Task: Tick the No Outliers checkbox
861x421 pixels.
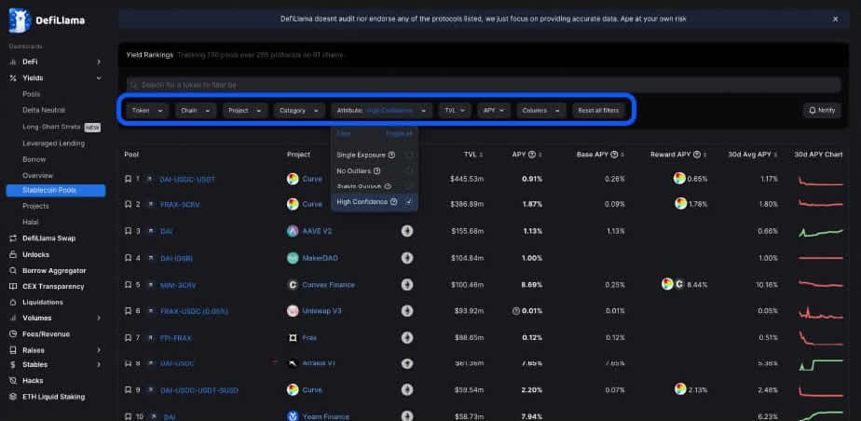Action: tap(409, 171)
